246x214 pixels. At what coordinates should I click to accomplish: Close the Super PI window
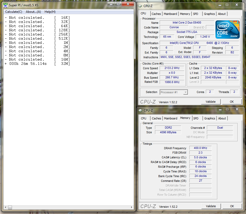128,4
